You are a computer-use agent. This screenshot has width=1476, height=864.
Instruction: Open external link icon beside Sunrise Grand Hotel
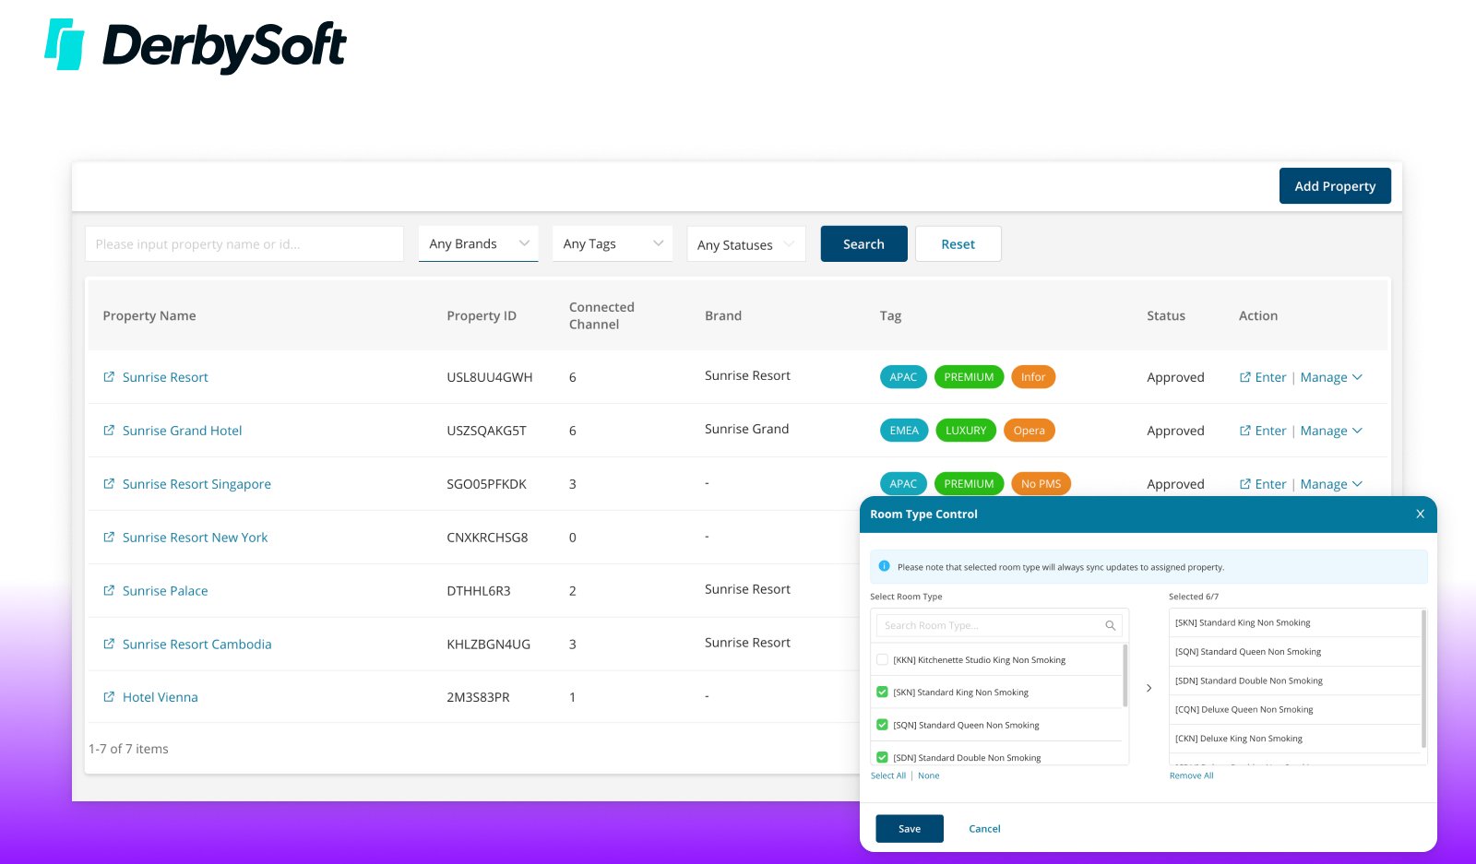pos(109,431)
